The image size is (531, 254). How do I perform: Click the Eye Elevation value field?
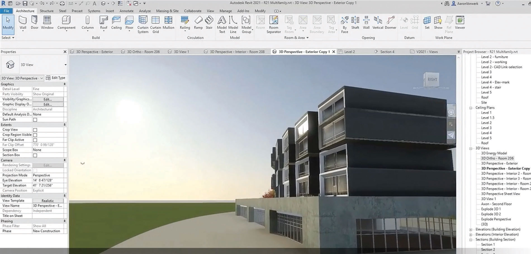[48, 180]
